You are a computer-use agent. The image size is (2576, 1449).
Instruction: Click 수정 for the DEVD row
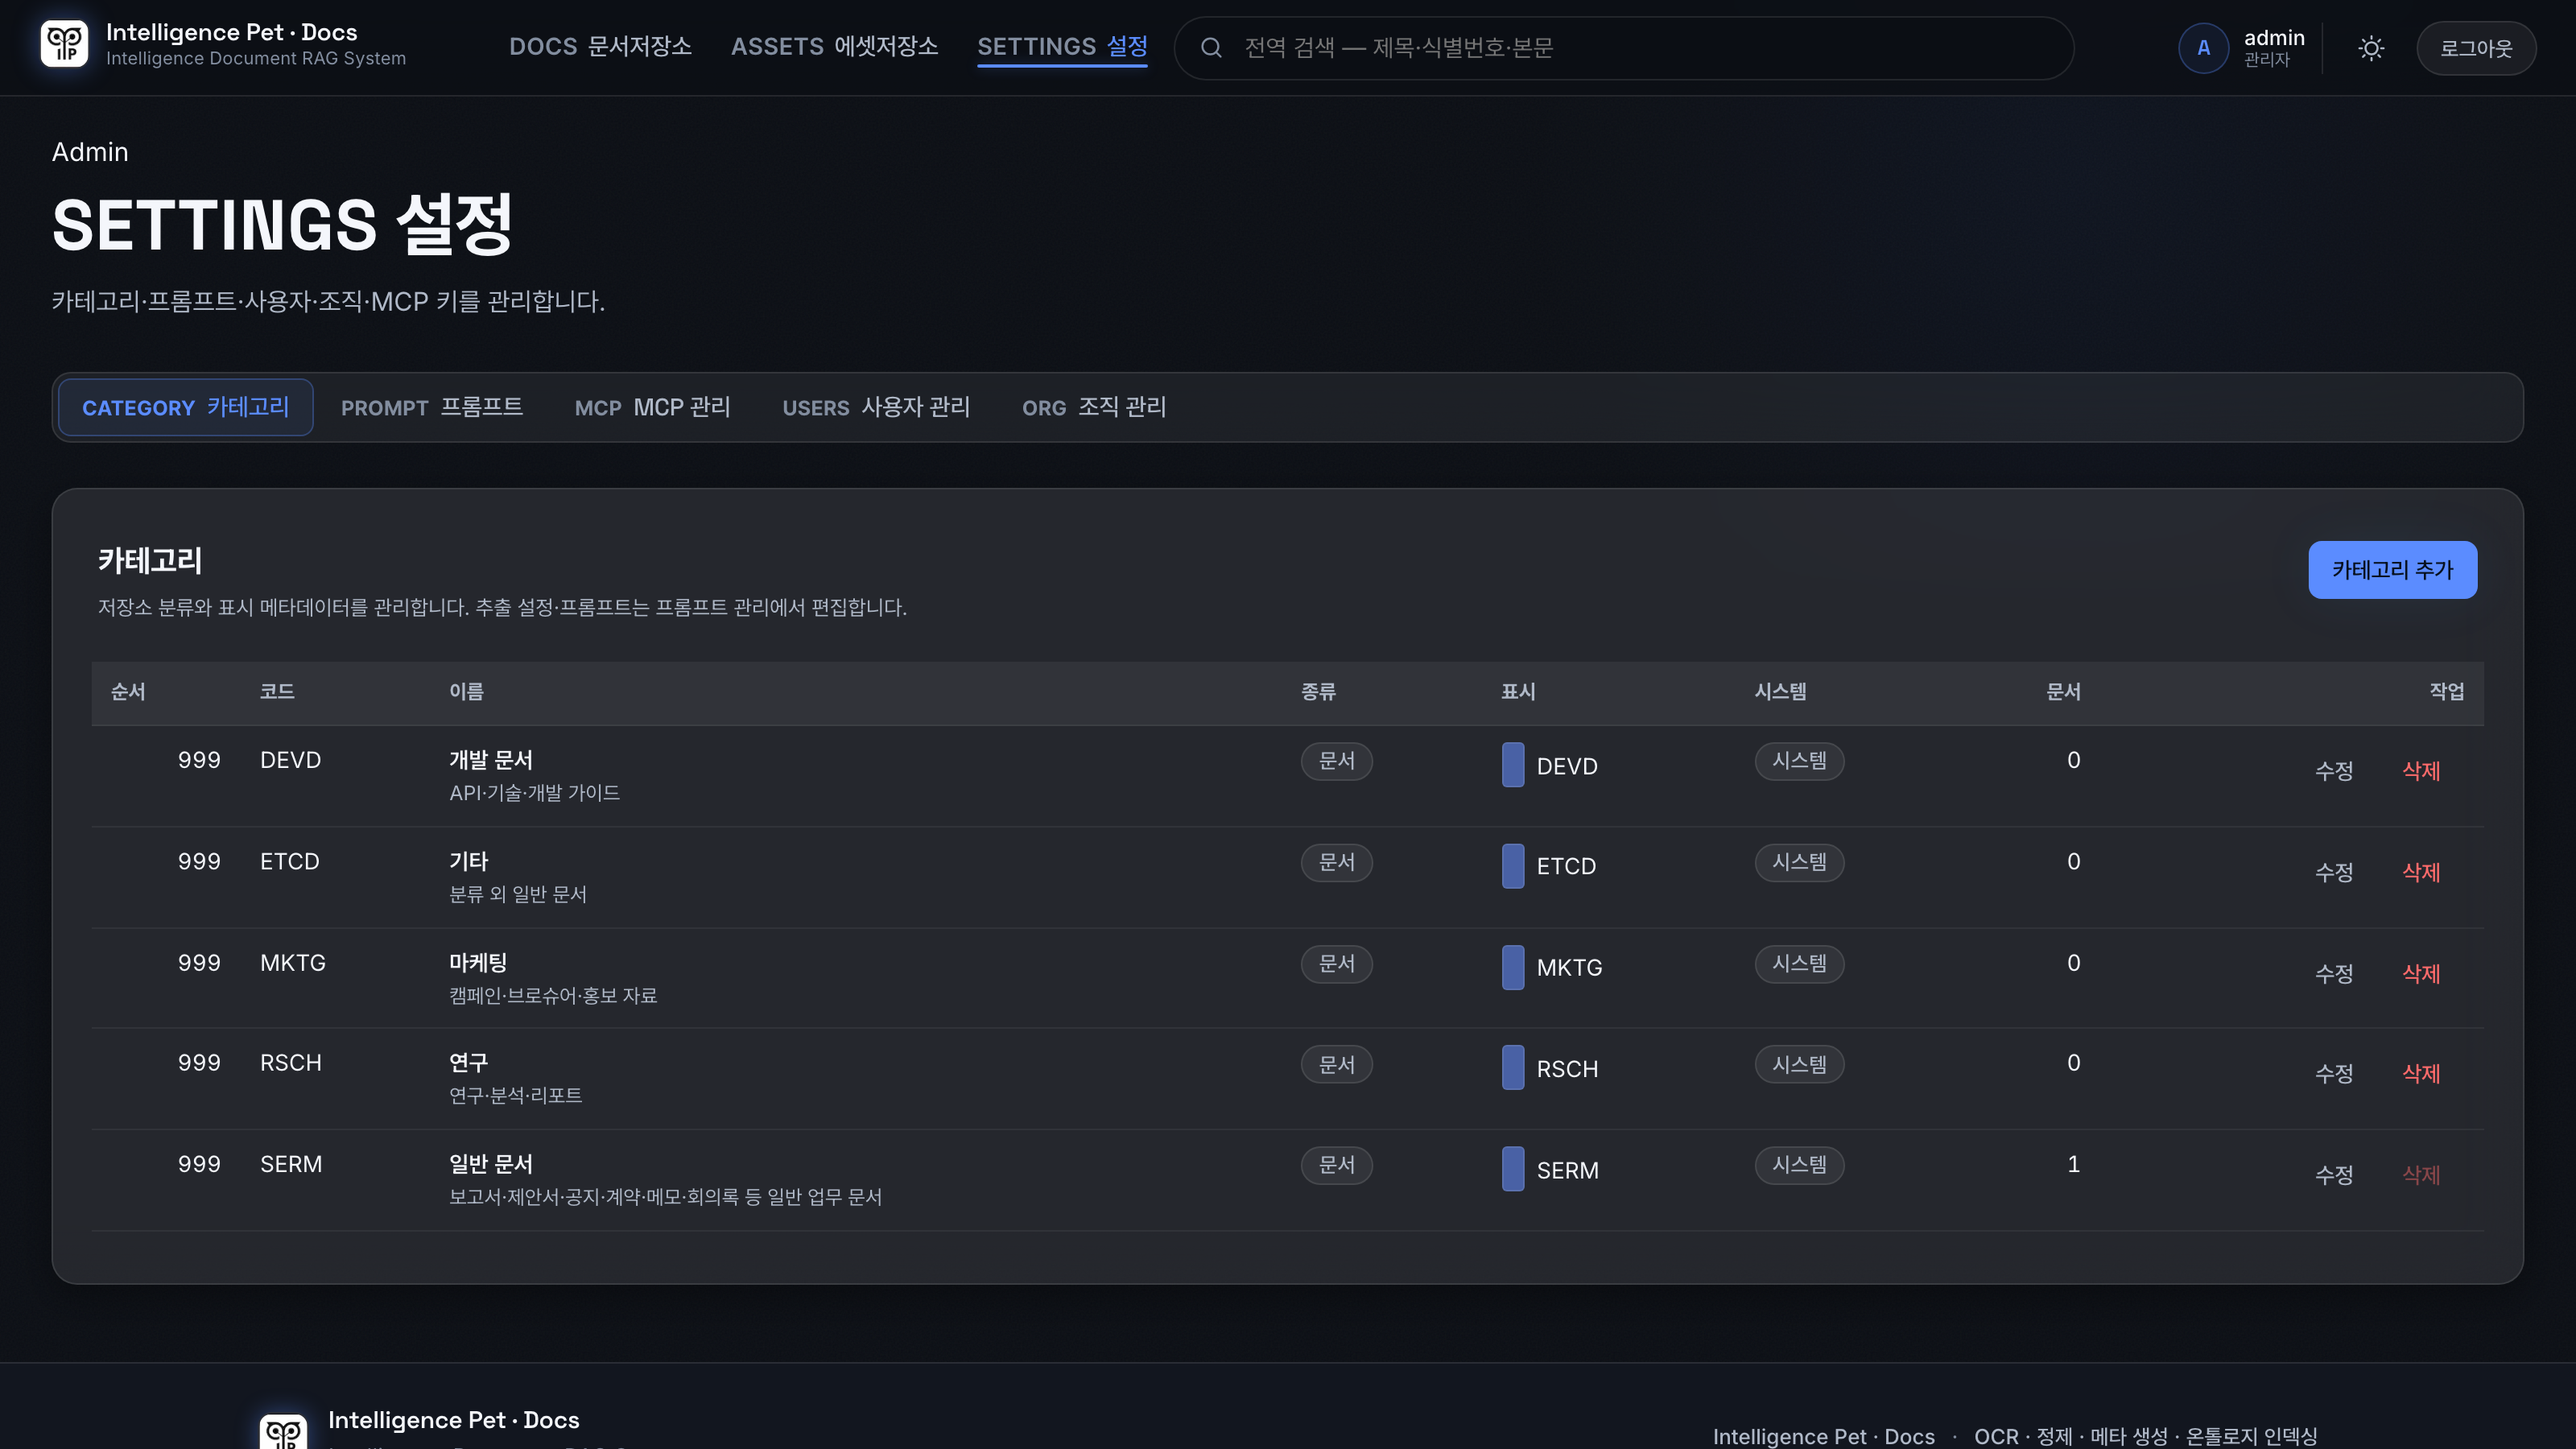click(x=2334, y=771)
